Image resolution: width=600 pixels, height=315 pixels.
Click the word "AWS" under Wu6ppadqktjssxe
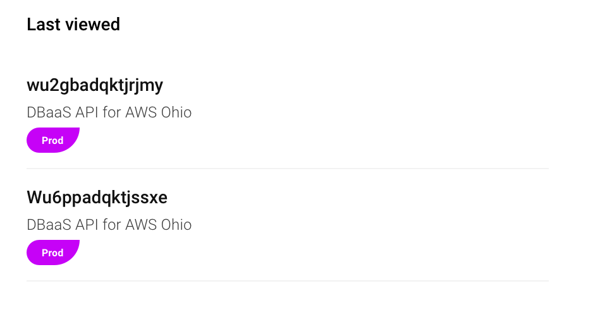coord(140,225)
